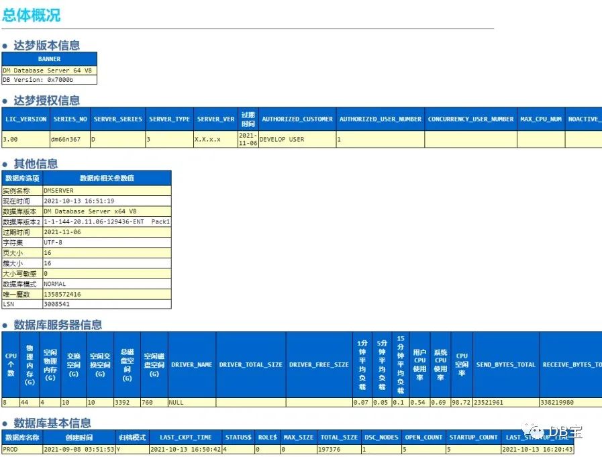Select the instance name DMSERVER value
Screen dimensions: 602x457
coord(107,191)
